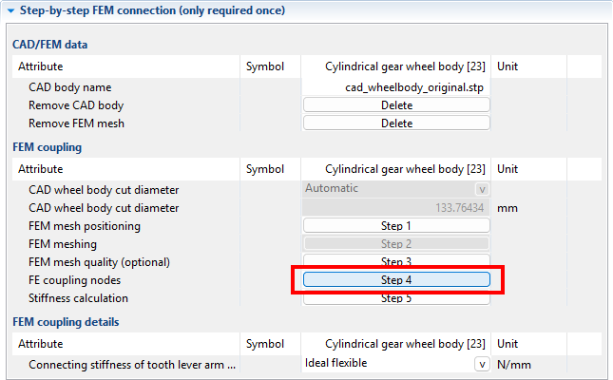Select the FE coupling nodes row label
The width and height of the screenshot is (613, 380).
click(x=75, y=280)
